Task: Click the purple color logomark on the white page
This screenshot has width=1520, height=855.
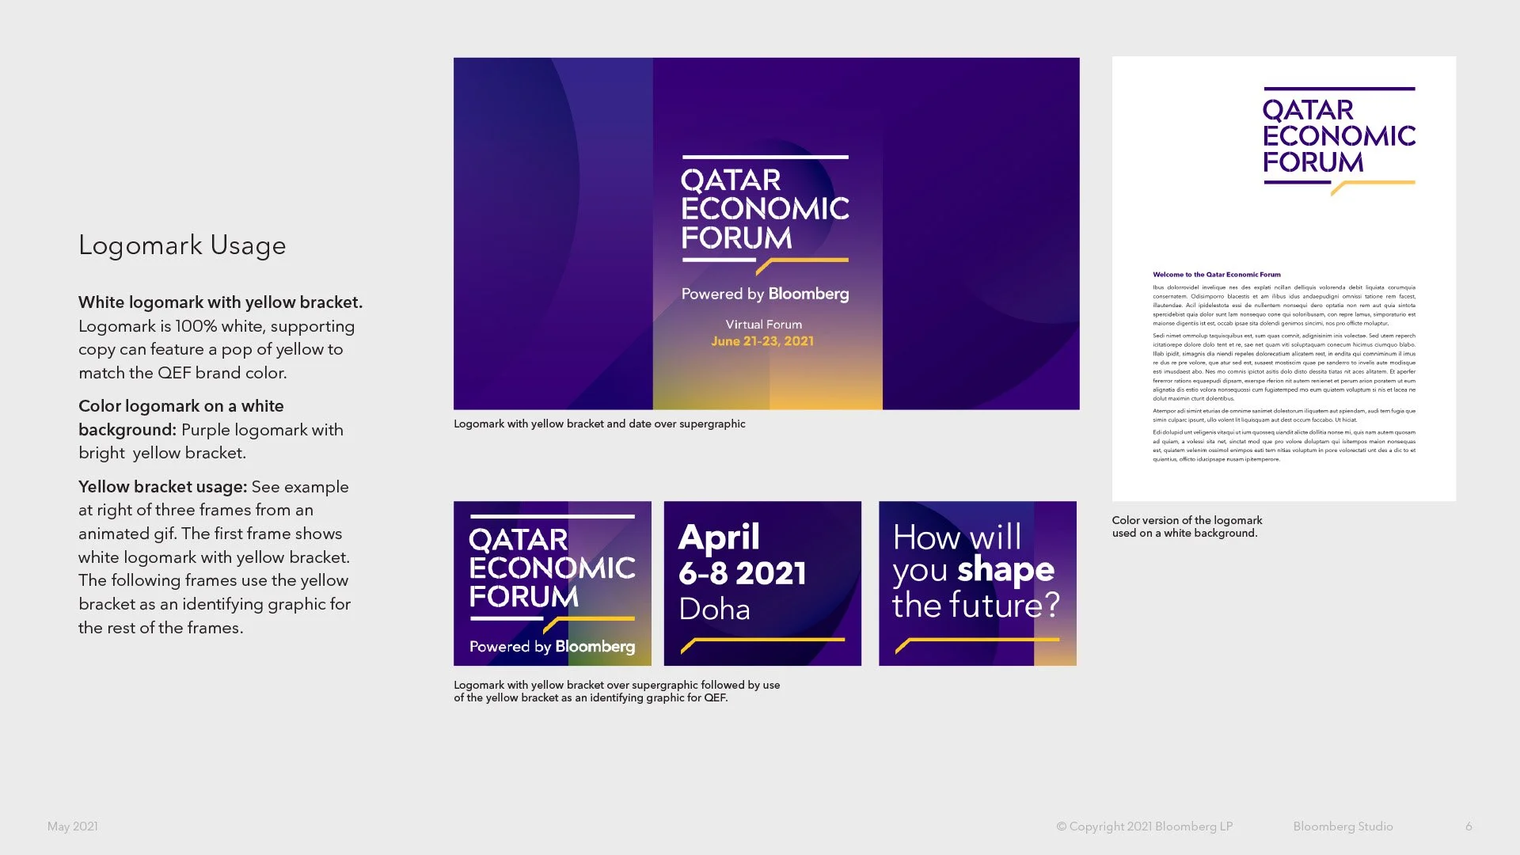Action: [x=1339, y=141]
